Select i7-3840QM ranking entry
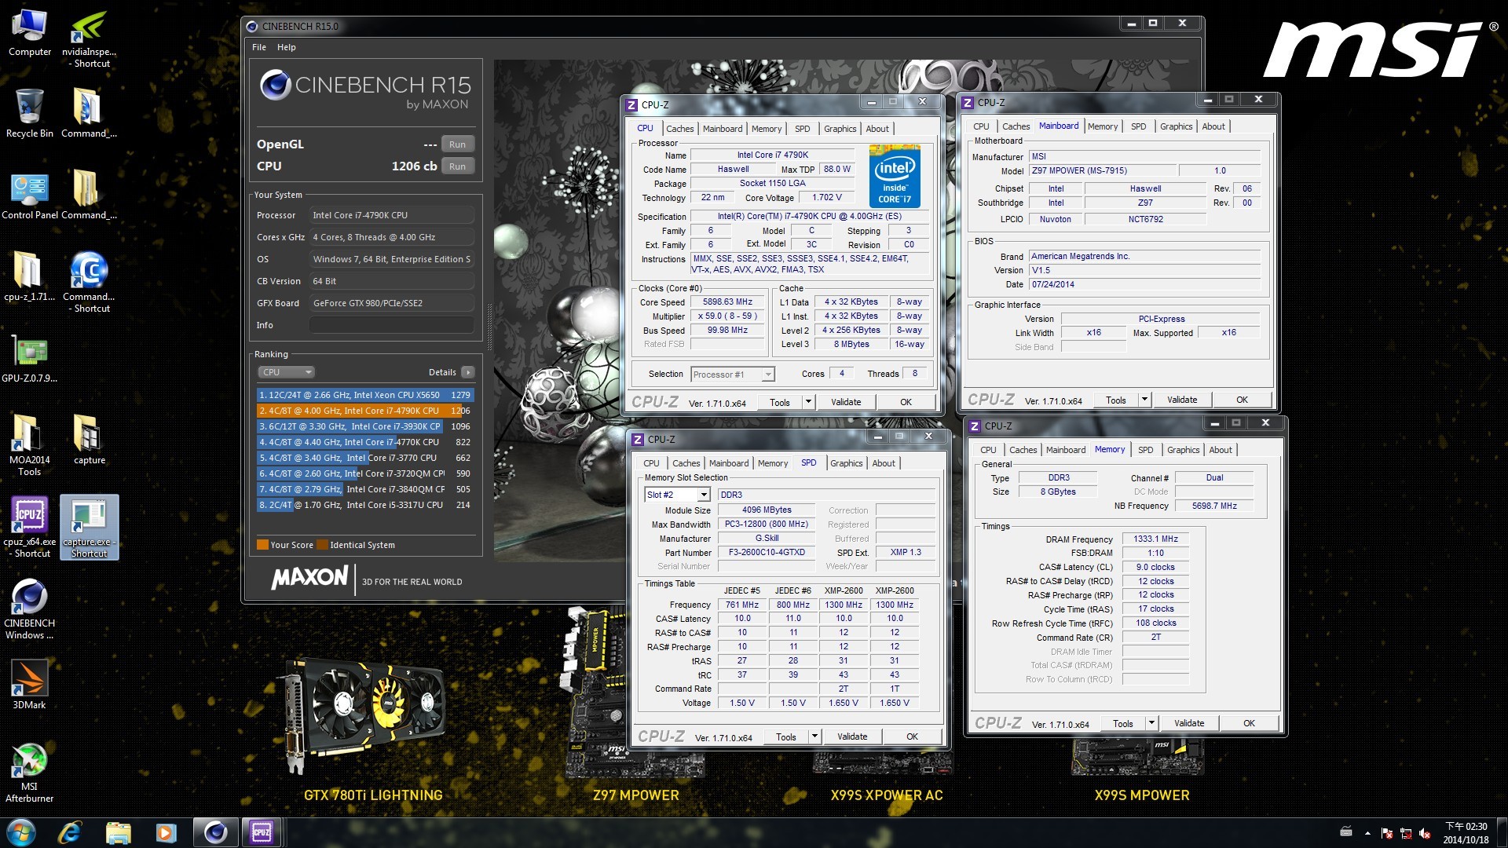The image size is (1508, 848). (x=365, y=489)
